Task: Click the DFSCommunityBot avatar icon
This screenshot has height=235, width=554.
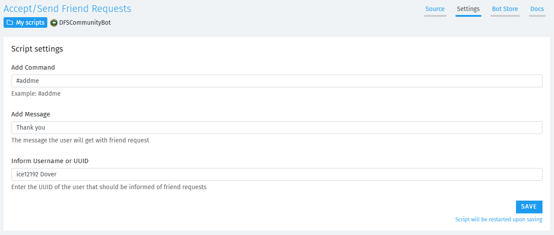Action: 54,22
